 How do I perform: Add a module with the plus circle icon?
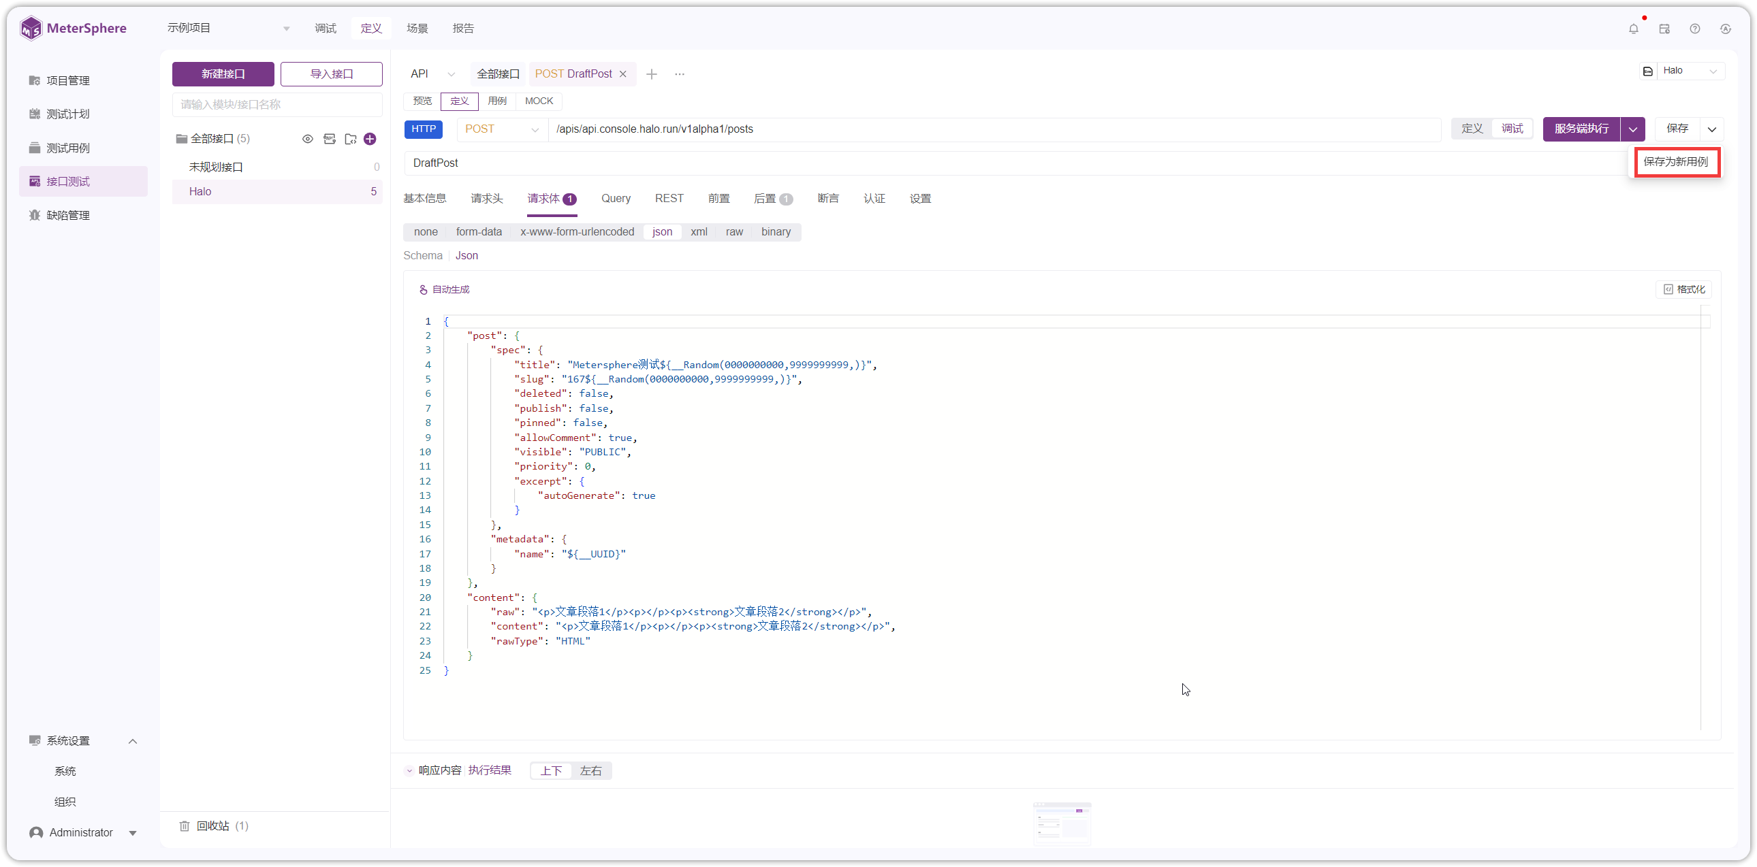[x=370, y=139]
